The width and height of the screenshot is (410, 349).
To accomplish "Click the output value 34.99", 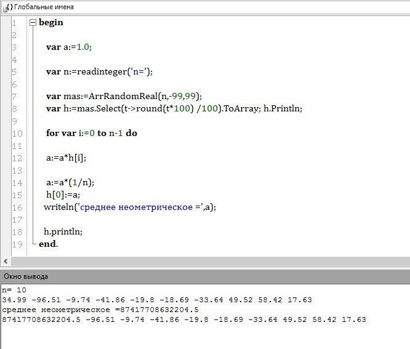I will (x=14, y=300).
